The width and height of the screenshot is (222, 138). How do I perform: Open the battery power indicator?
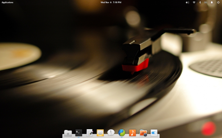click(x=205, y=3)
